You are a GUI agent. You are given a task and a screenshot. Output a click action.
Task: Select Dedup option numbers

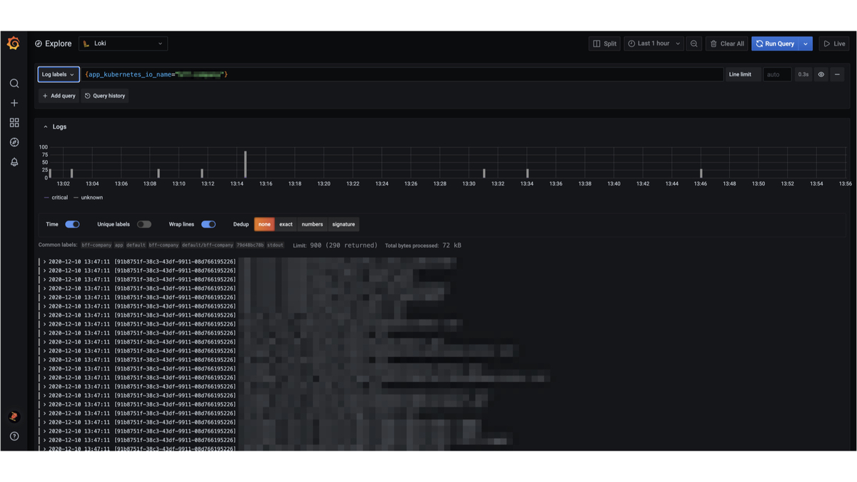tap(312, 224)
